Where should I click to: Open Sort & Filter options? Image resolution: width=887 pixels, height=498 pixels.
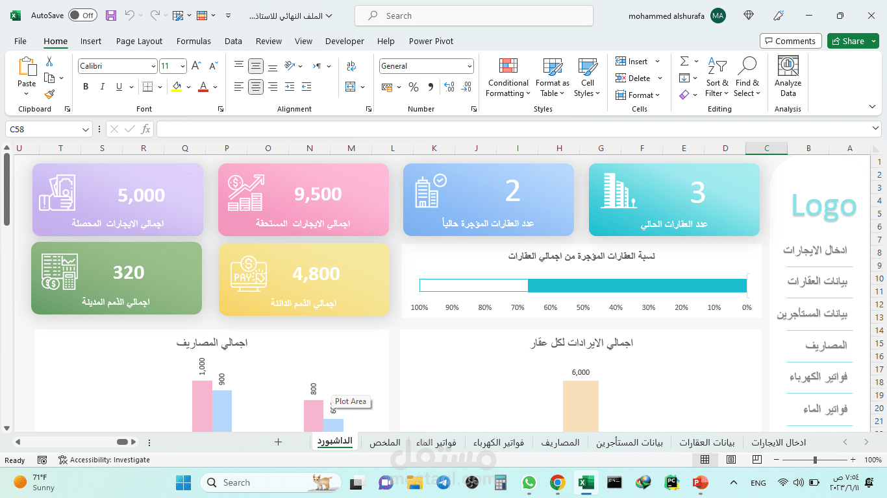717,78
